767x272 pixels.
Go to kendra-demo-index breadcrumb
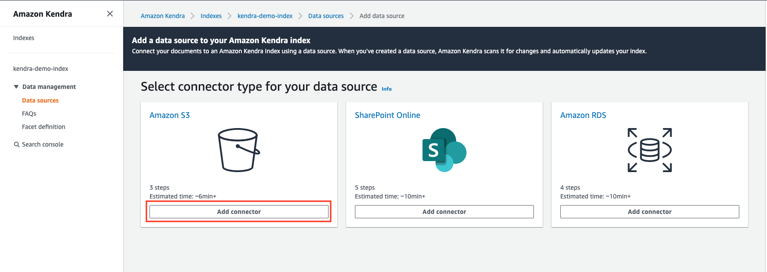click(265, 16)
